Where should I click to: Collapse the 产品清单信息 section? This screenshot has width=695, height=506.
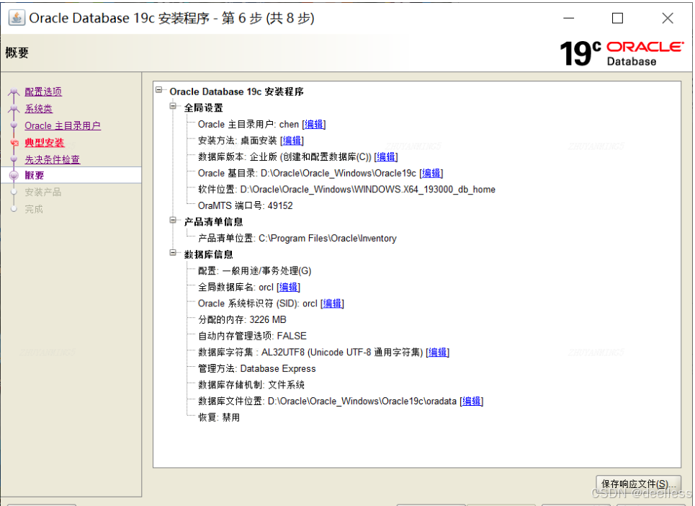click(173, 220)
